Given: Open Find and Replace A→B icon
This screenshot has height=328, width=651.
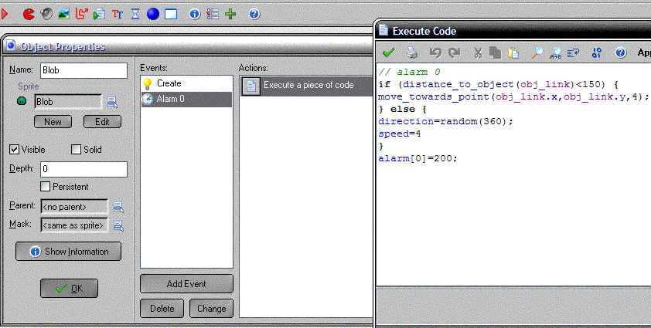Looking at the screenshot, I should point(555,52).
